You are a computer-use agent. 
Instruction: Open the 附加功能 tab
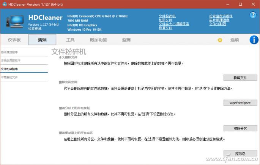pyautogui.click(x=98, y=40)
